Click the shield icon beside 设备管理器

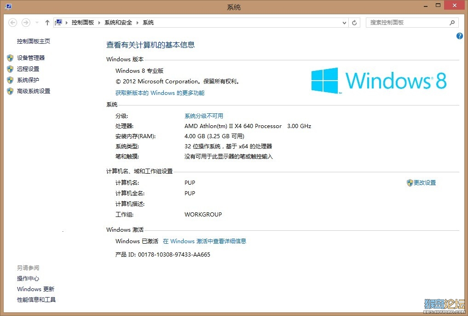pyautogui.click(x=10, y=58)
